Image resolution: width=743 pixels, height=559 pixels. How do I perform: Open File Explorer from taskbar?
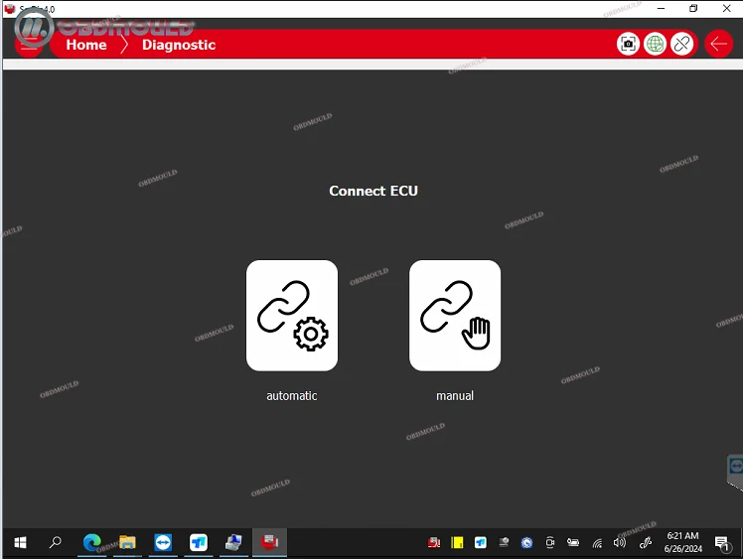coord(127,542)
